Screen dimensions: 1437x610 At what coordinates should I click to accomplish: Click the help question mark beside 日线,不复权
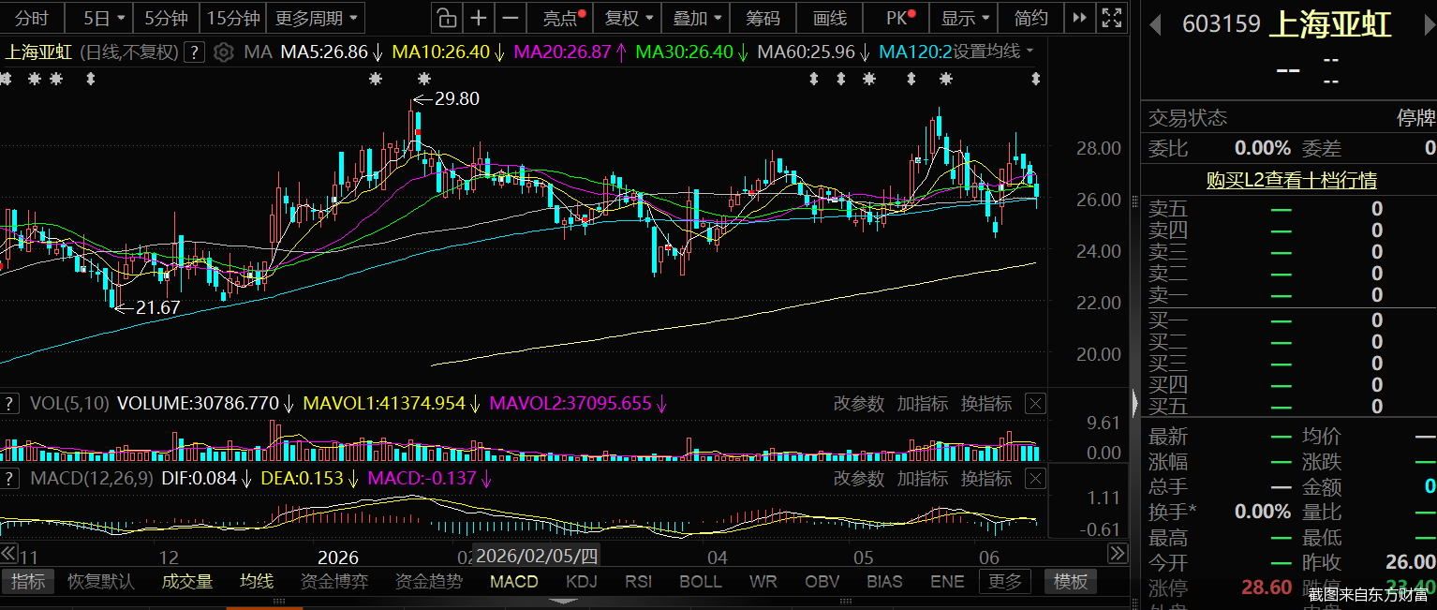pyautogui.click(x=194, y=52)
